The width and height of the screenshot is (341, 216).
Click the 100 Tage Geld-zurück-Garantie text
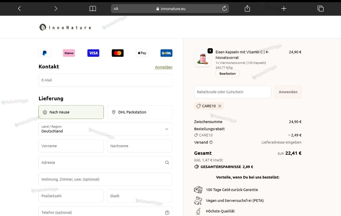pyautogui.click(x=232, y=190)
